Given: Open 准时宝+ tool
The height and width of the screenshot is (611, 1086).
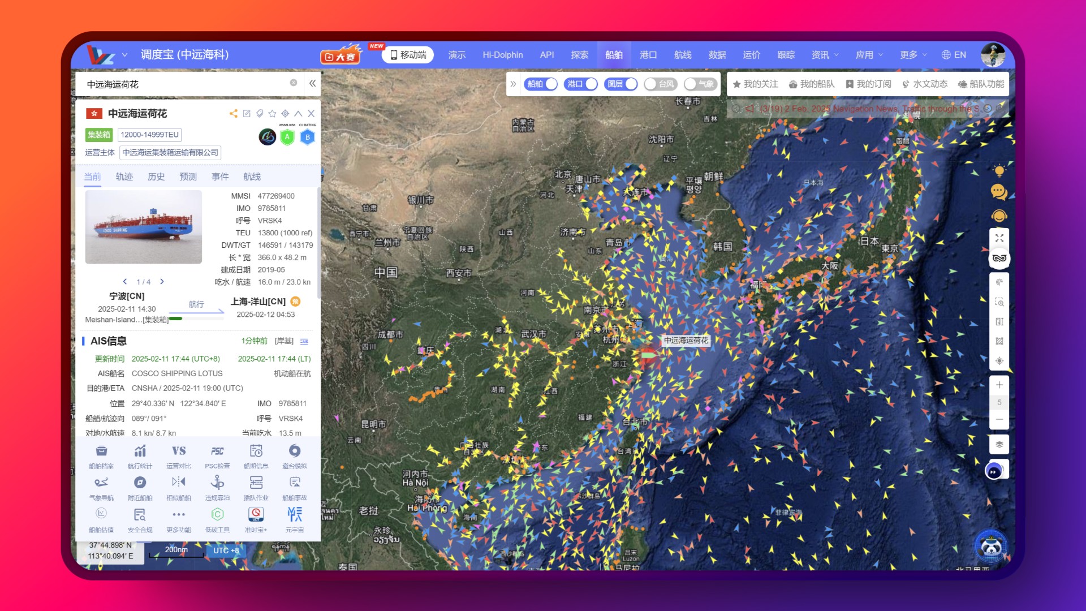Looking at the screenshot, I should [256, 520].
